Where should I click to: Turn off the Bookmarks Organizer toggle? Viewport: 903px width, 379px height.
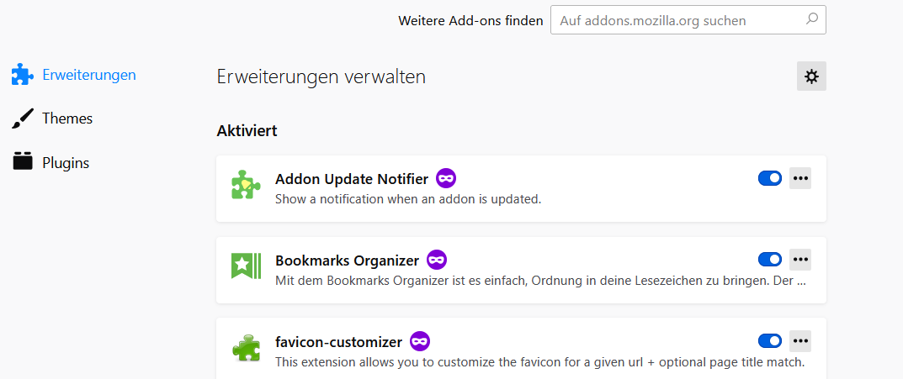pos(770,260)
